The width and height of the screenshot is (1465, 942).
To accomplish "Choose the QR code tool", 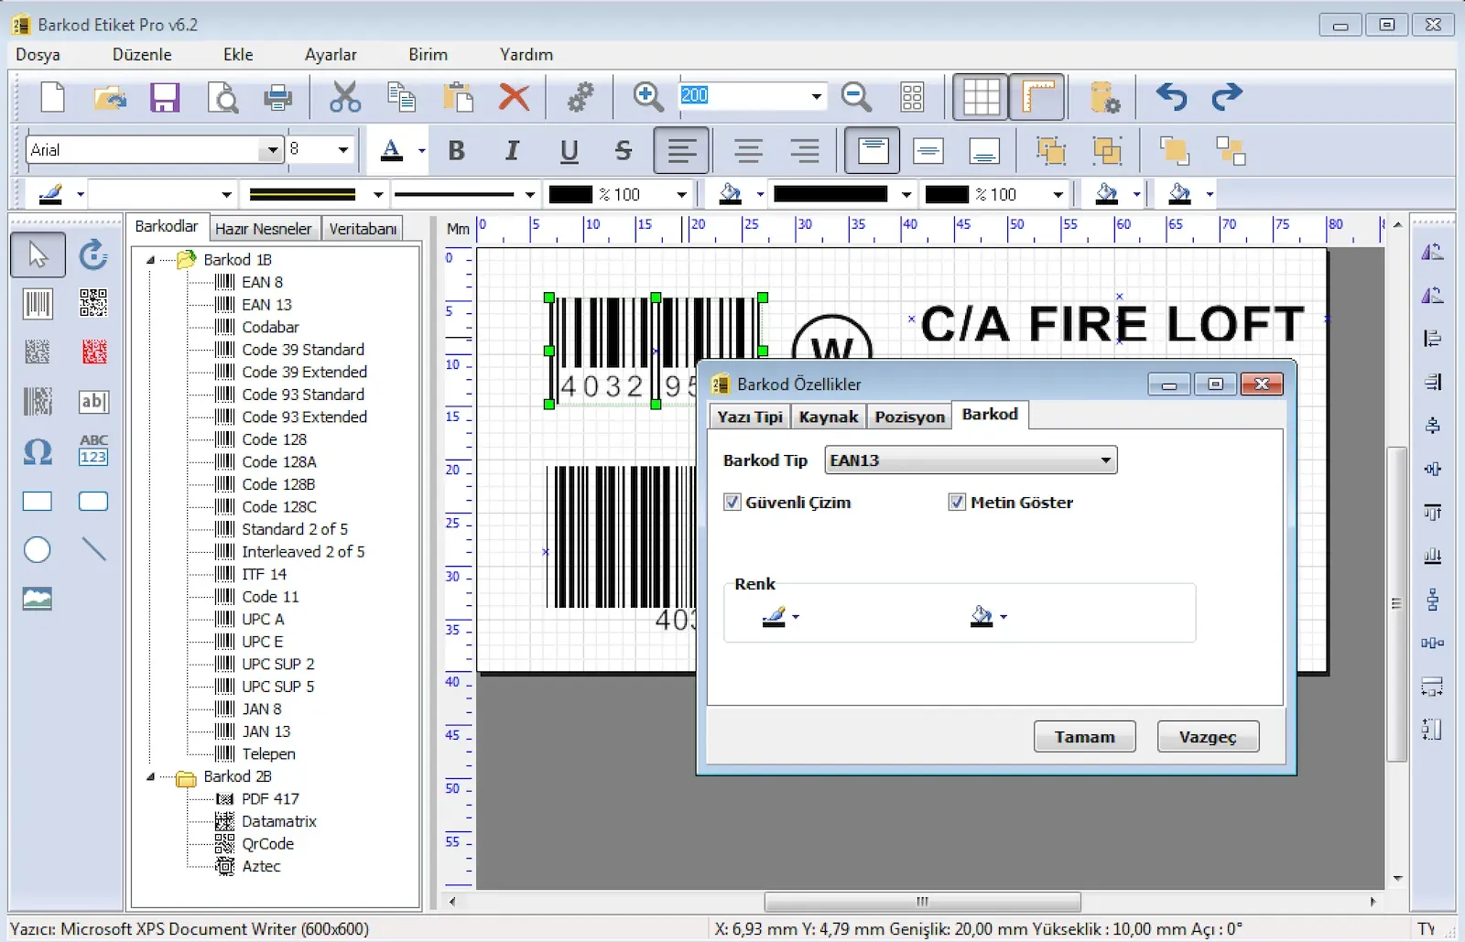I will [x=93, y=303].
